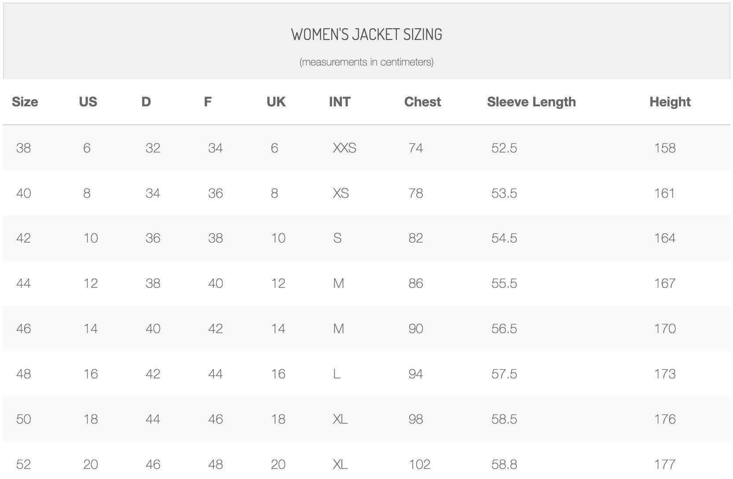Screen dimensions: 733x479
Task: Click the S international size cell
Action: 337,238
